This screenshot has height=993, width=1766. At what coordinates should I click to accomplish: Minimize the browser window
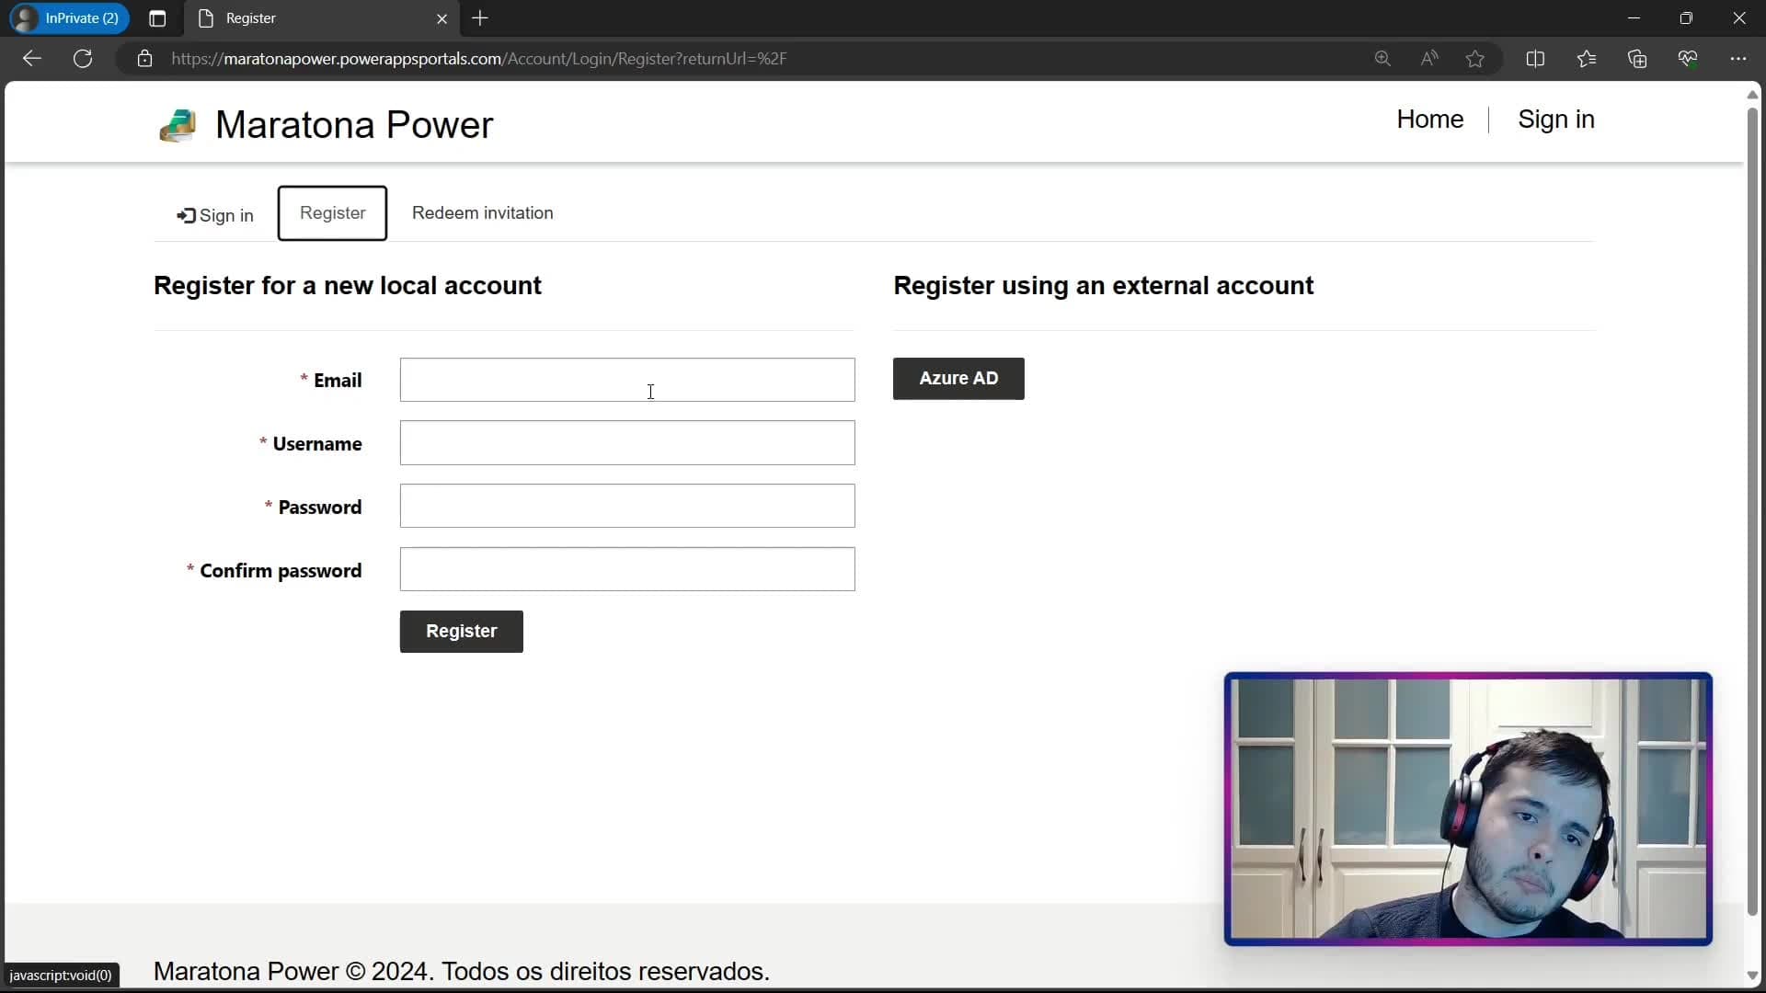(1634, 18)
